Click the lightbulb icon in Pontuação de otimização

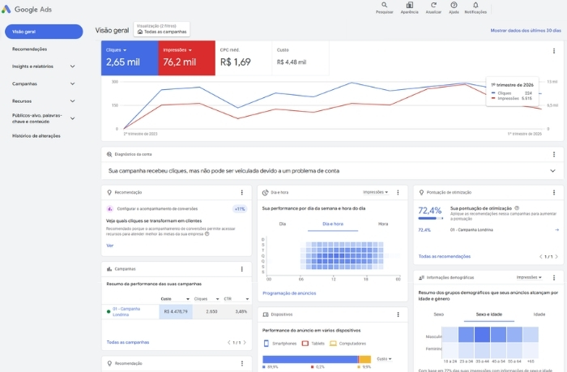tap(421, 193)
